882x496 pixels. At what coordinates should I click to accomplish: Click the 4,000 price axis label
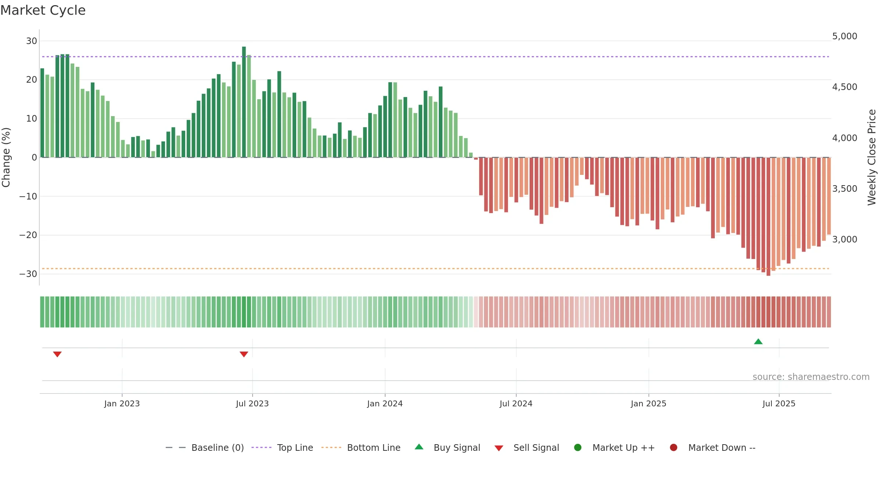(x=845, y=138)
